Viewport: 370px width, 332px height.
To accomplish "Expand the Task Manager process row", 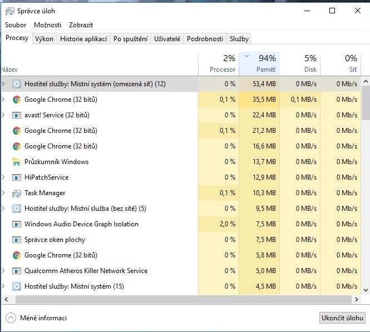I will point(4,193).
